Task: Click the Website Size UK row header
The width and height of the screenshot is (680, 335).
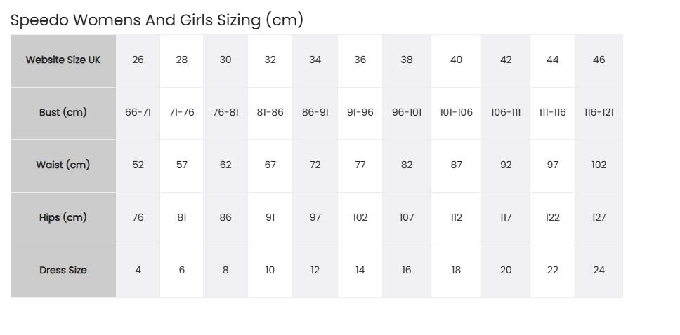Action: tap(63, 61)
